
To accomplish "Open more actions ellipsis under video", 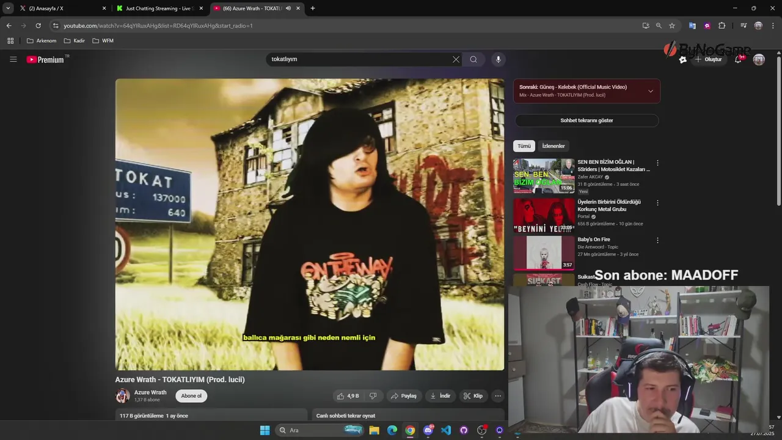I will pos(498,396).
